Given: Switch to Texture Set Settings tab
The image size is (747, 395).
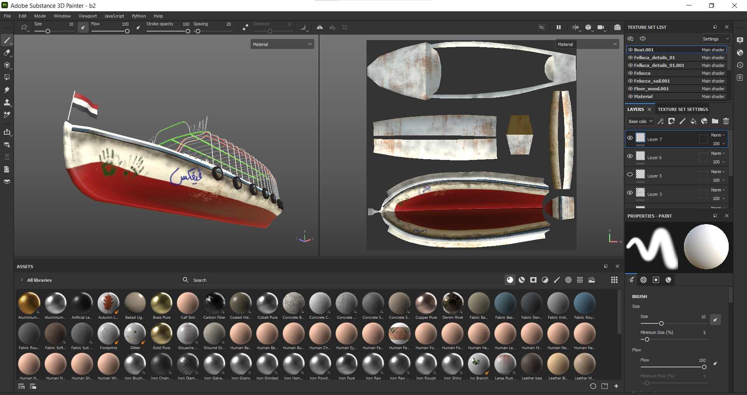Looking at the screenshot, I should click(x=683, y=109).
